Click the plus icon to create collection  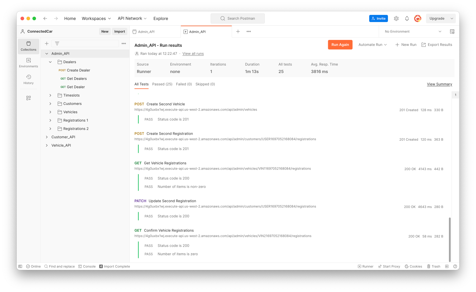tap(47, 44)
